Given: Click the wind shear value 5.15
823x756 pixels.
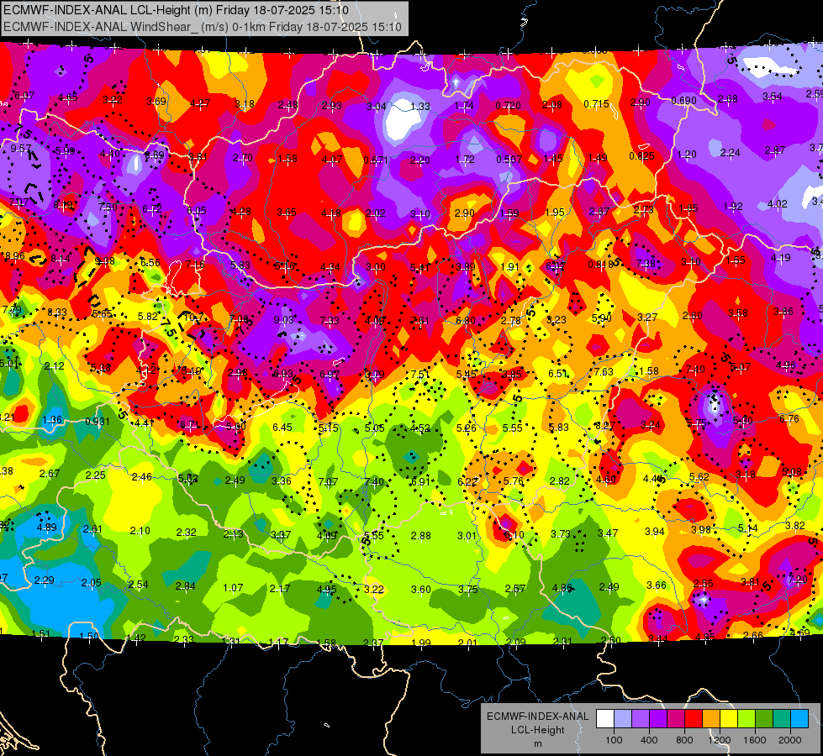Looking at the screenshot, I should point(329,428).
